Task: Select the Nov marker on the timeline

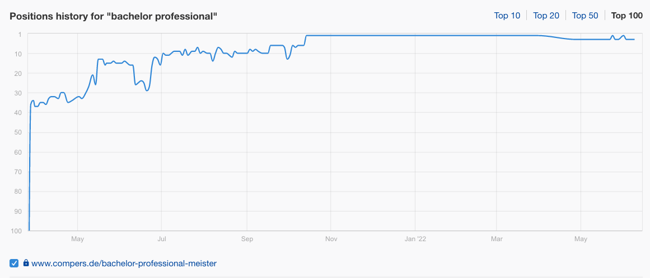Action: [331, 239]
